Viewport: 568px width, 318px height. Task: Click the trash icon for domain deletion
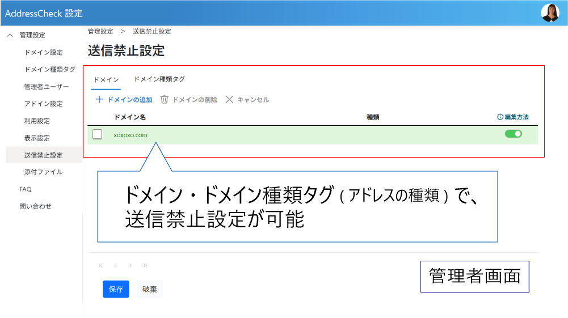[x=165, y=100]
